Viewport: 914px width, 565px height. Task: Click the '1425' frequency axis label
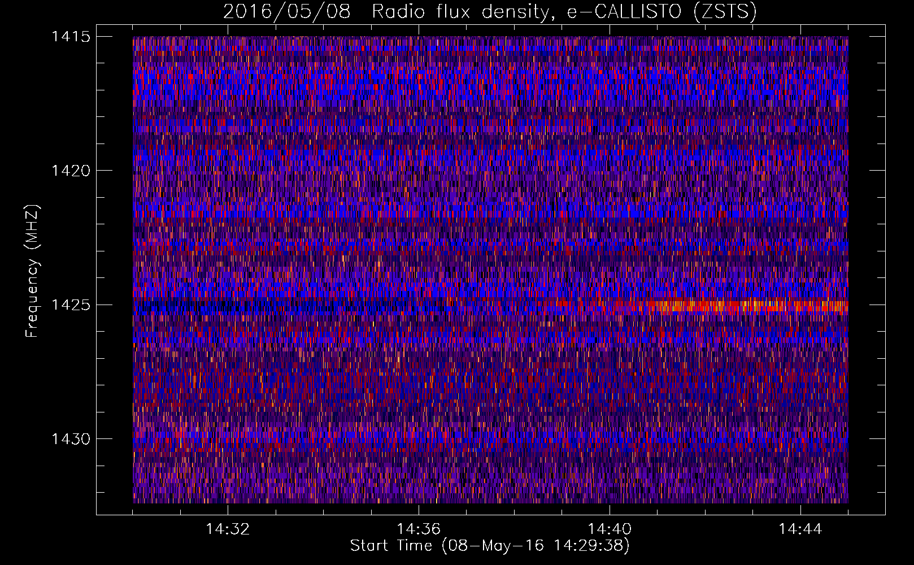click(71, 305)
